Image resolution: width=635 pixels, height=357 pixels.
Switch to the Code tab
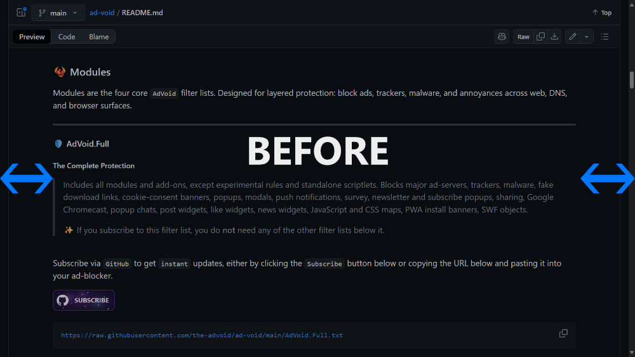(x=67, y=37)
